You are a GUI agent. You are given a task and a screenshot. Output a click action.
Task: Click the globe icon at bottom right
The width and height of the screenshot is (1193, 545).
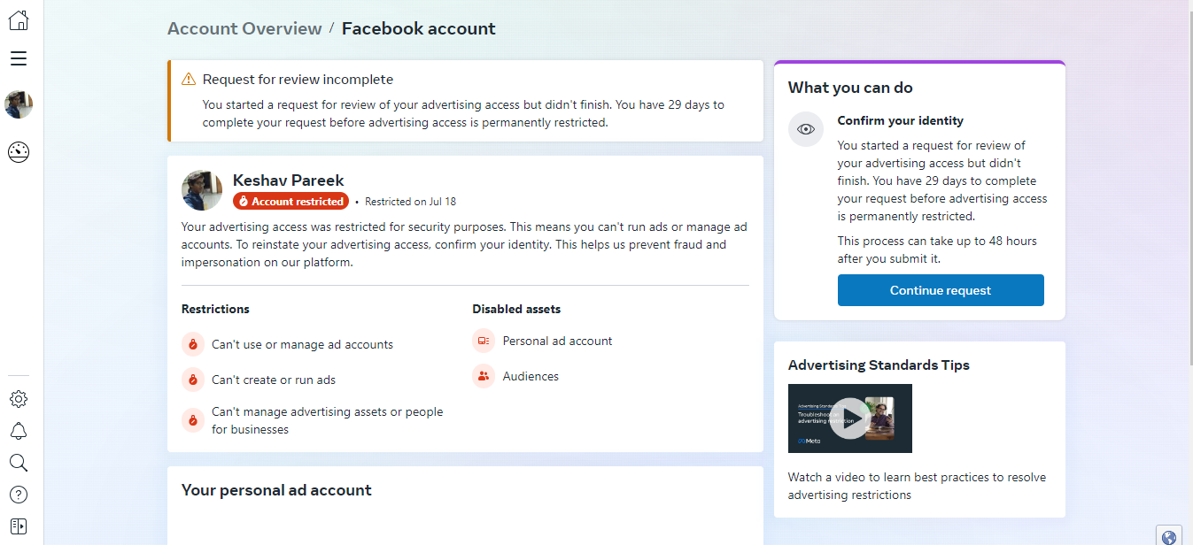point(1168,536)
